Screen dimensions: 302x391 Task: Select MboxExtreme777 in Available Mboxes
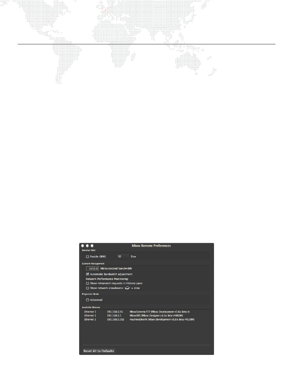click(146, 312)
